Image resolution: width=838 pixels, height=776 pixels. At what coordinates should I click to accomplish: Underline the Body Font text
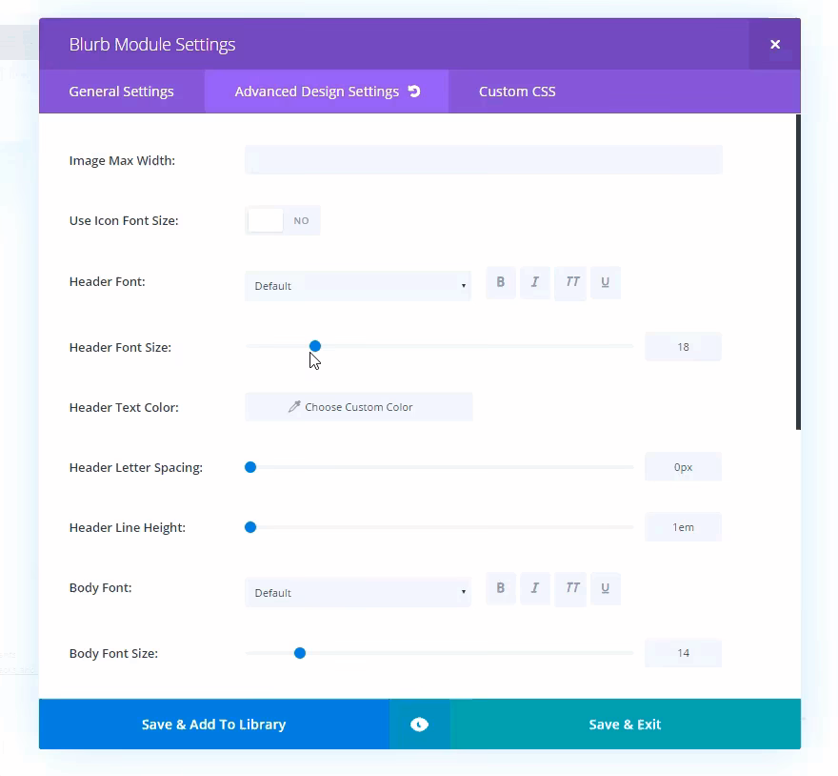click(x=606, y=588)
